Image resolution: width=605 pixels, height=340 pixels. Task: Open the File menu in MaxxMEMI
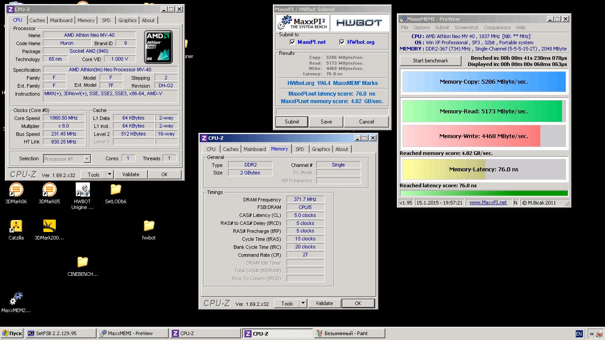404,27
